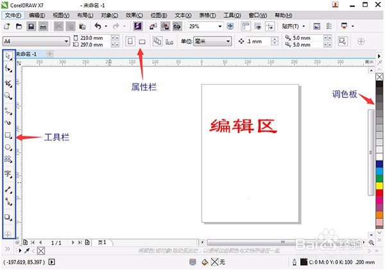Select the Shape edit tool

[x=8, y=69]
